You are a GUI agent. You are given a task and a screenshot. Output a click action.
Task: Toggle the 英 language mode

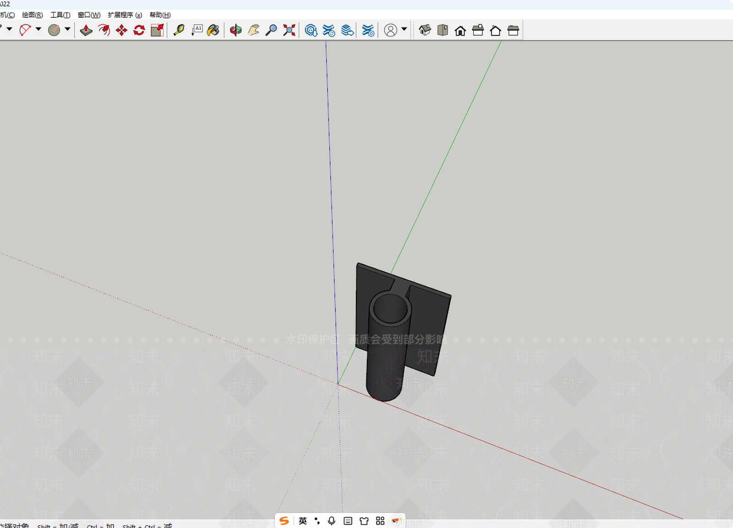[x=303, y=521]
